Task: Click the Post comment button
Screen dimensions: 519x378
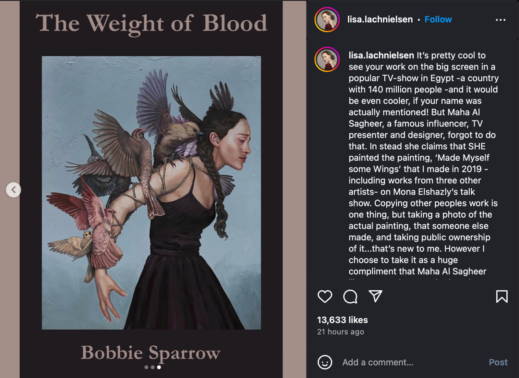Action: [x=498, y=362]
